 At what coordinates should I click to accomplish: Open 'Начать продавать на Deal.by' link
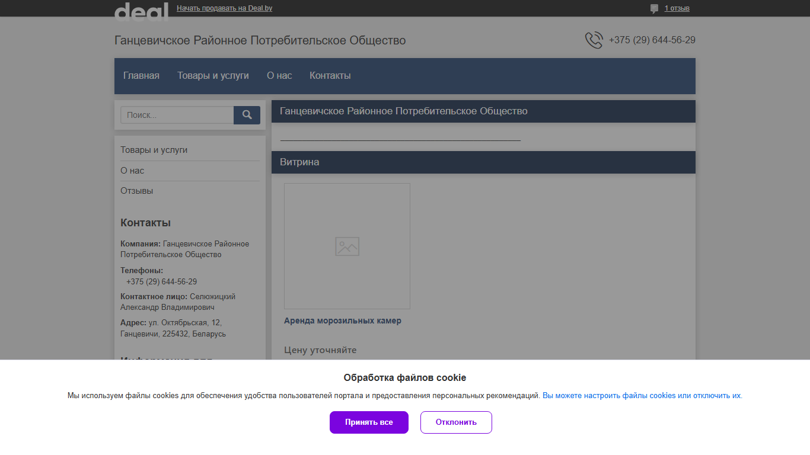click(224, 8)
